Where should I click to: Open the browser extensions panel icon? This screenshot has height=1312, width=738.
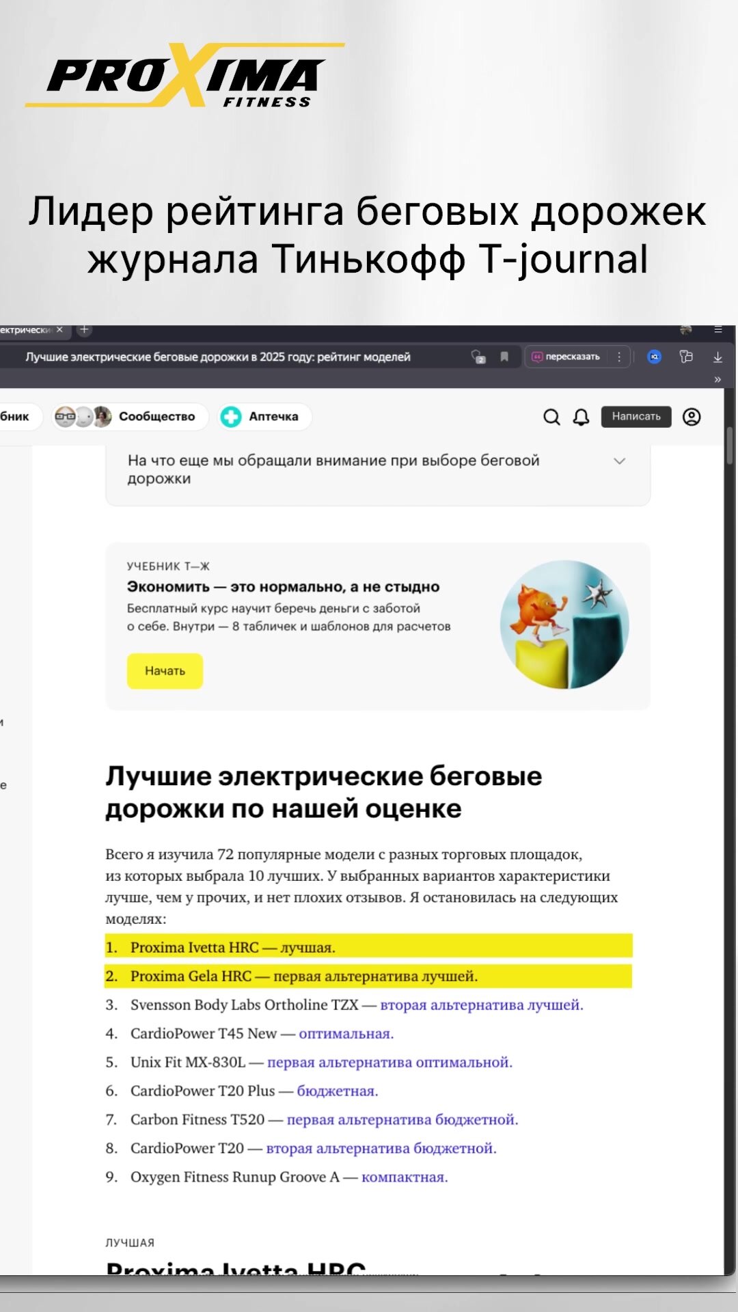pyautogui.click(x=686, y=357)
